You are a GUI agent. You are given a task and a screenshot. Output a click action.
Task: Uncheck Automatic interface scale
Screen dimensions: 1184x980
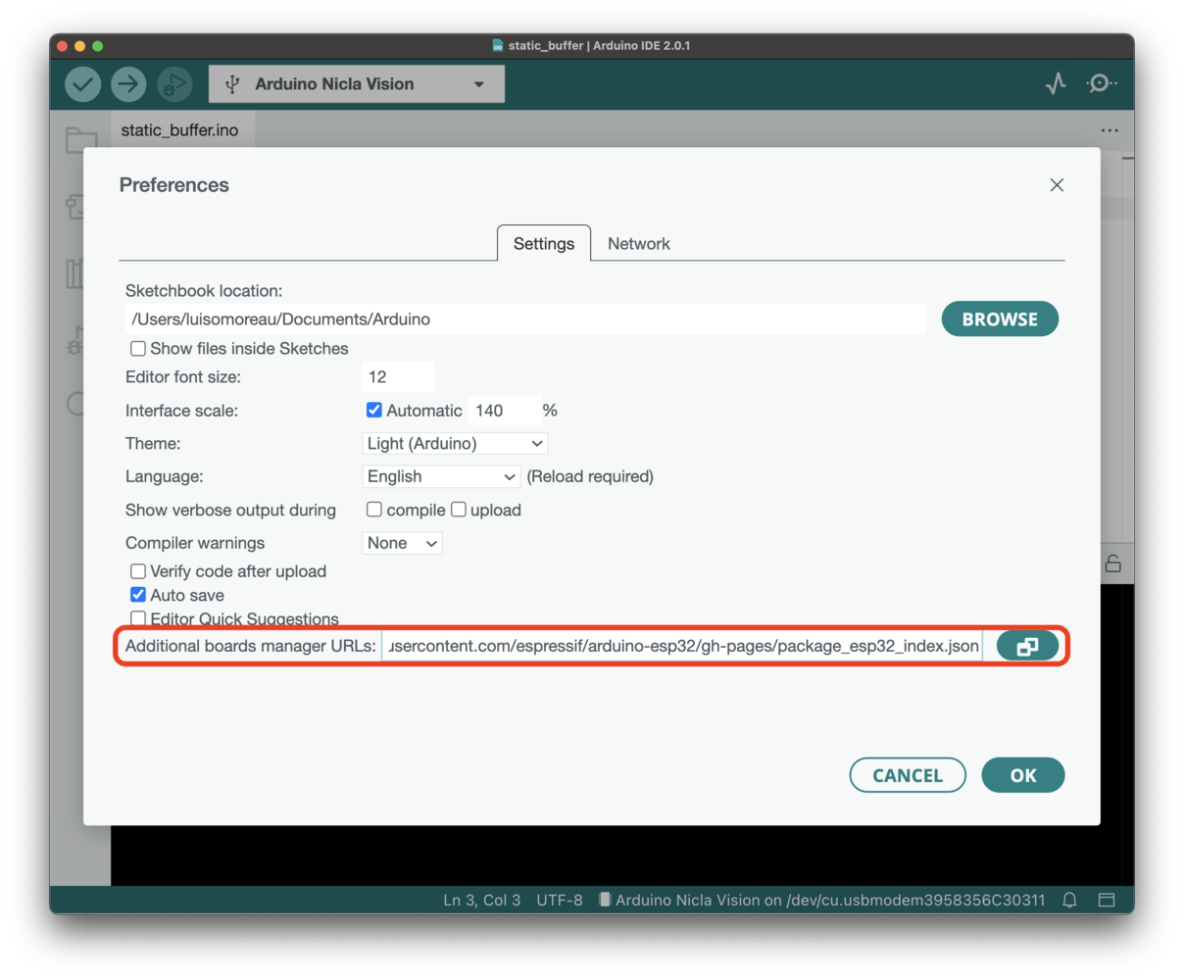(x=373, y=411)
